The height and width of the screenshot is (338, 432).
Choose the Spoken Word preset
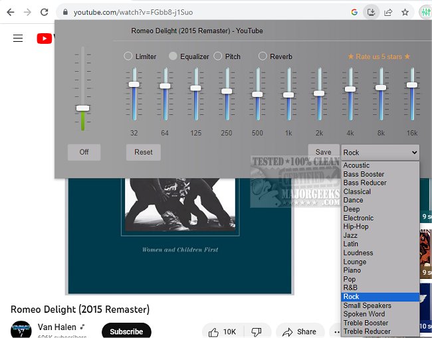point(380,314)
